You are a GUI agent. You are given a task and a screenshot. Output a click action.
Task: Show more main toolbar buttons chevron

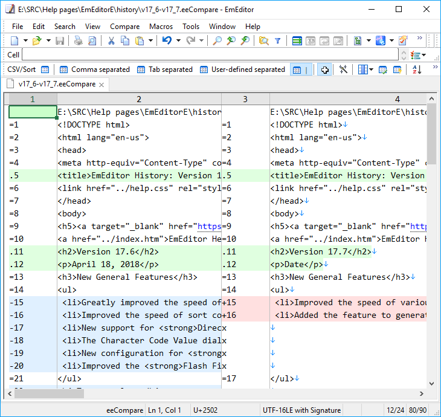click(x=420, y=37)
